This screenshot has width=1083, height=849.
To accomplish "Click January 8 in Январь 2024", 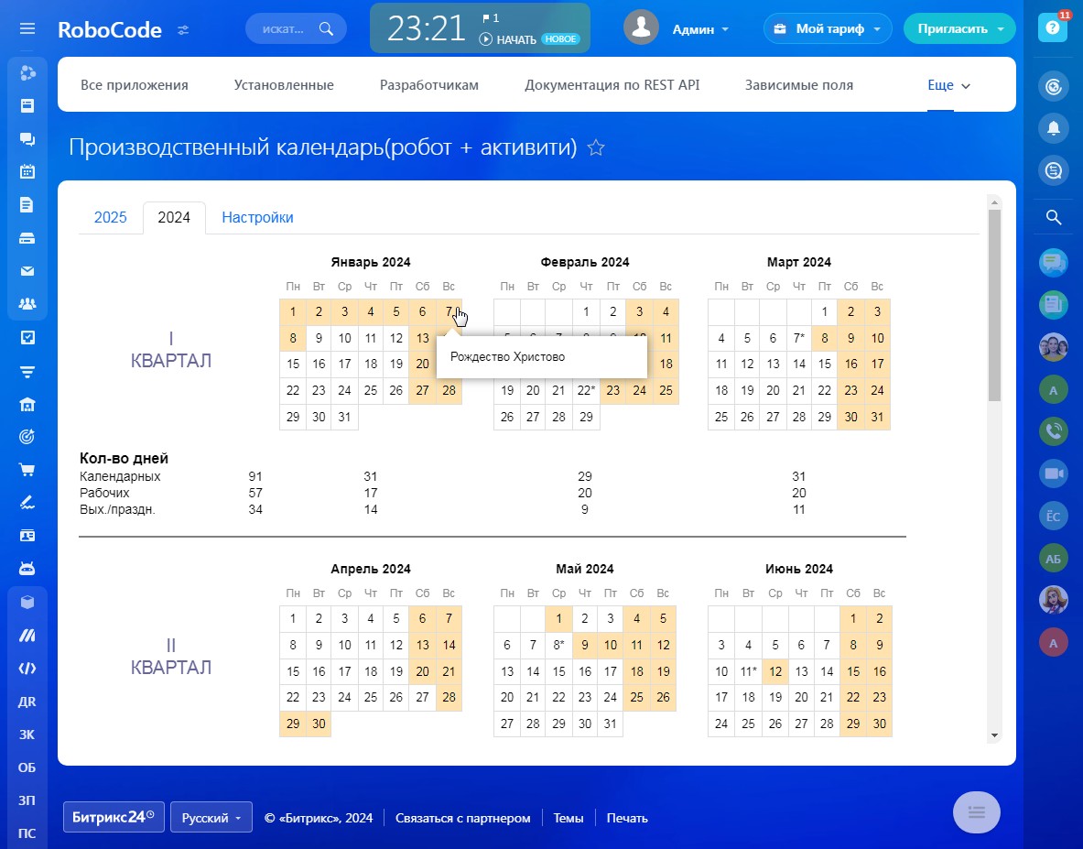I will tap(293, 338).
